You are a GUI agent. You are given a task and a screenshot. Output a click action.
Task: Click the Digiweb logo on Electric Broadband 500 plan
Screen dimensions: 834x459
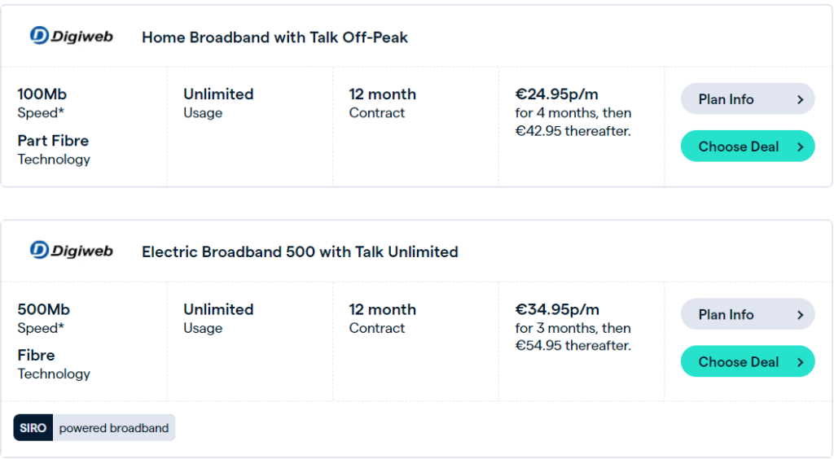(x=71, y=251)
